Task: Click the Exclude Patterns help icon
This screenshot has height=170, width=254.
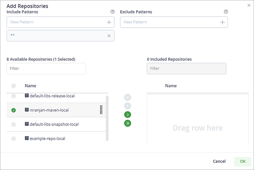Action: click(226, 12)
